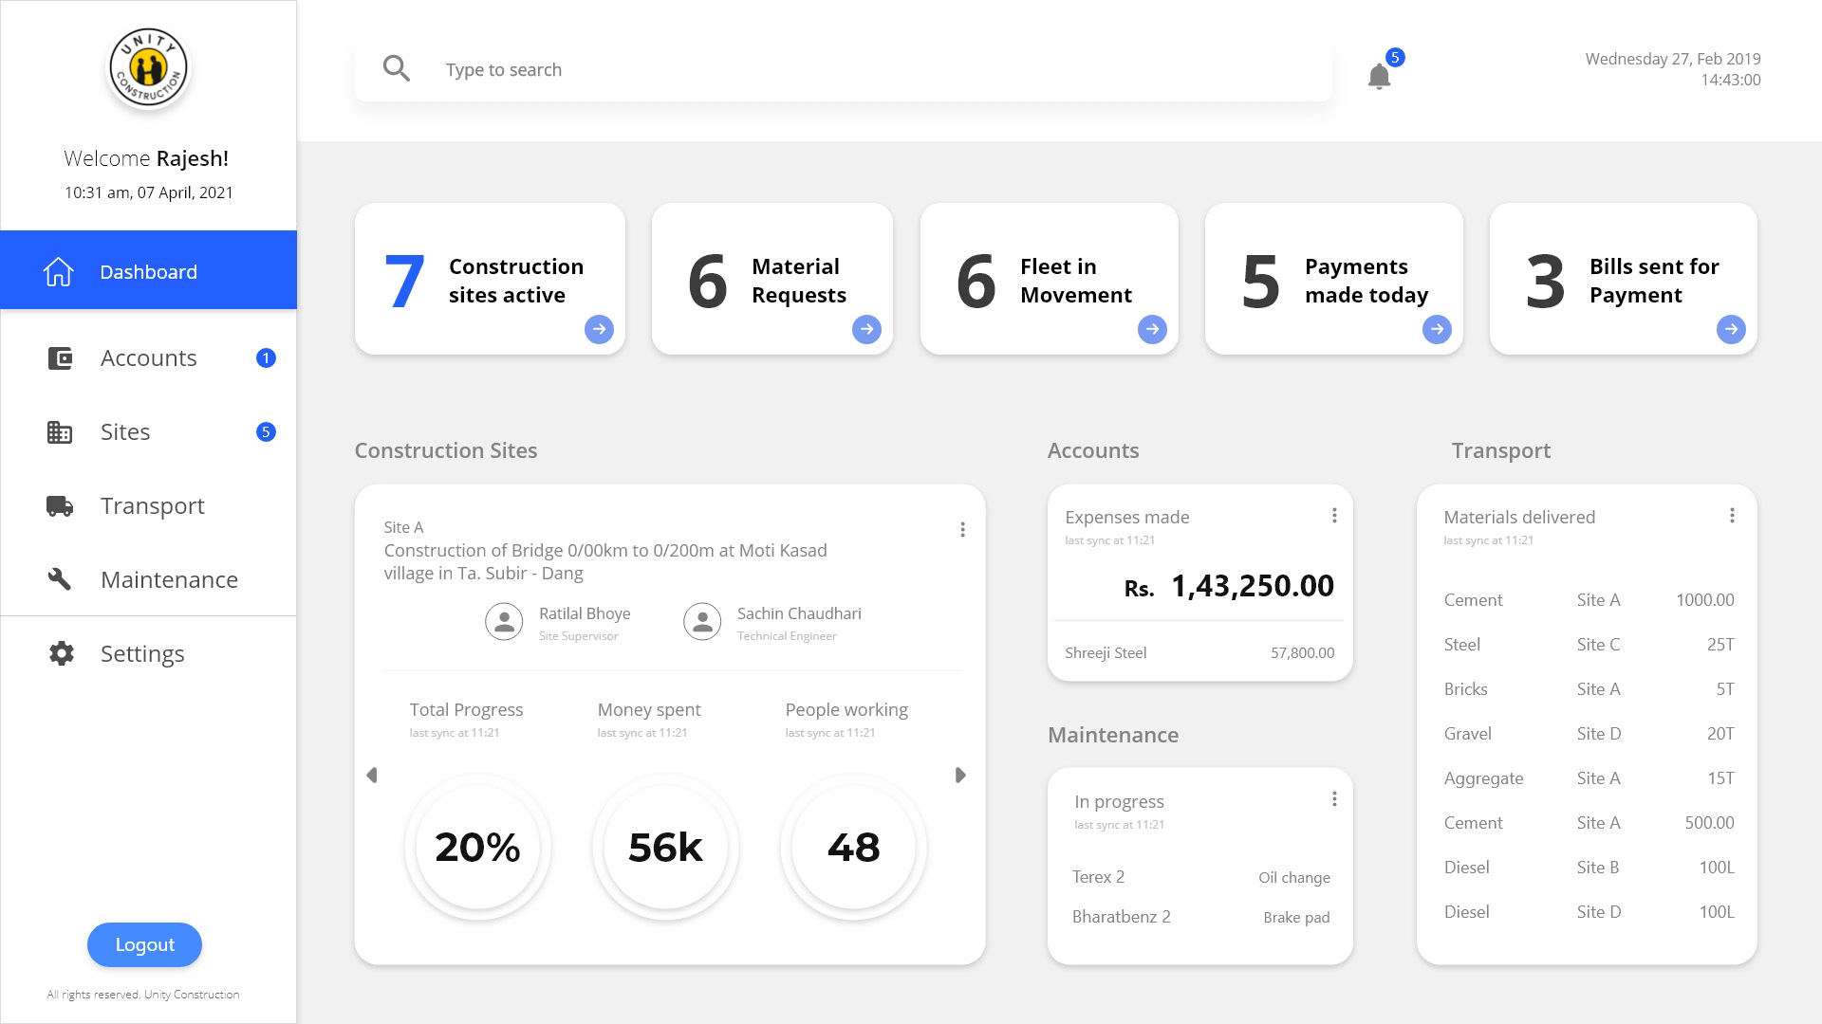Open In progress maintenance three-dot menu
This screenshot has height=1024, width=1822.
click(1334, 799)
